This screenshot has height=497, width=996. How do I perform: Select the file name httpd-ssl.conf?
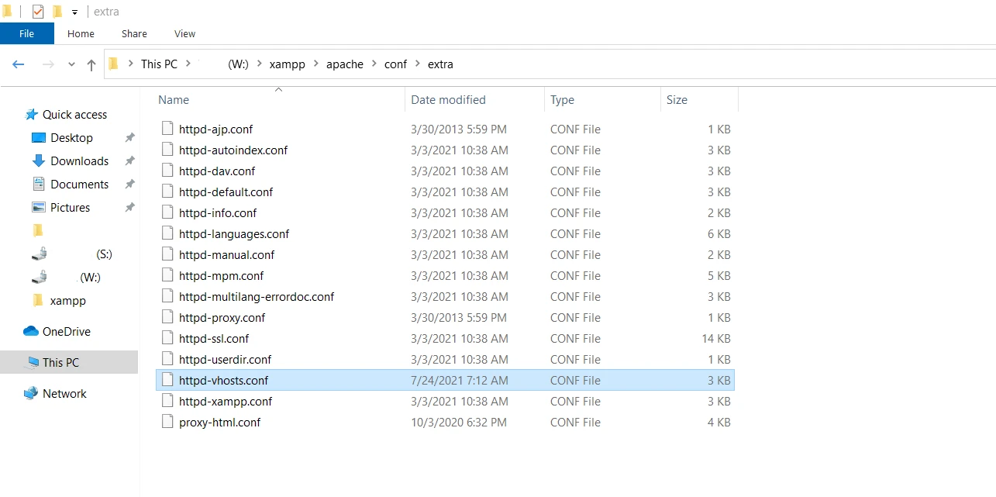click(x=214, y=338)
